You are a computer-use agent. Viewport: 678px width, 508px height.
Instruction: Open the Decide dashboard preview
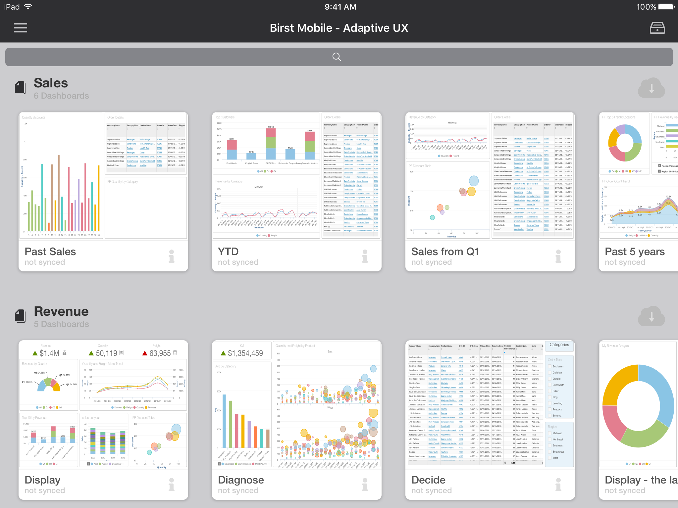[490, 404]
